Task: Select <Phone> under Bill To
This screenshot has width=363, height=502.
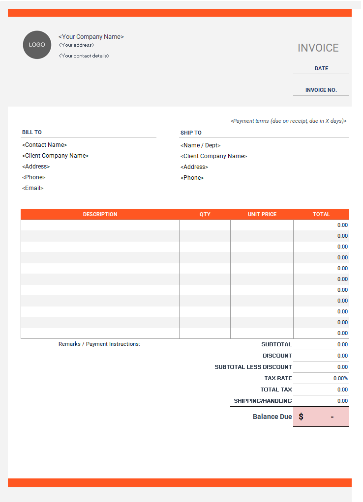Action: tap(33, 177)
